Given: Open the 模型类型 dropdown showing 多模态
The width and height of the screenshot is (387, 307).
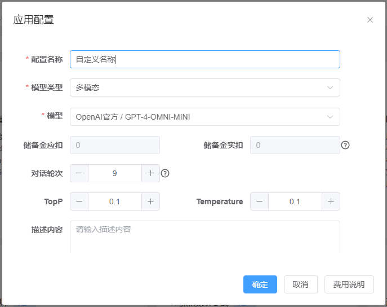Looking at the screenshot, I should (x=197, y=87).
